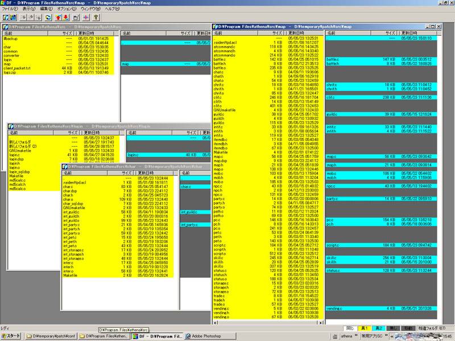This screenshot has height=341, width=455.
Task: Click the yellow question-mark help icon
Action: (x=96, y=18)
